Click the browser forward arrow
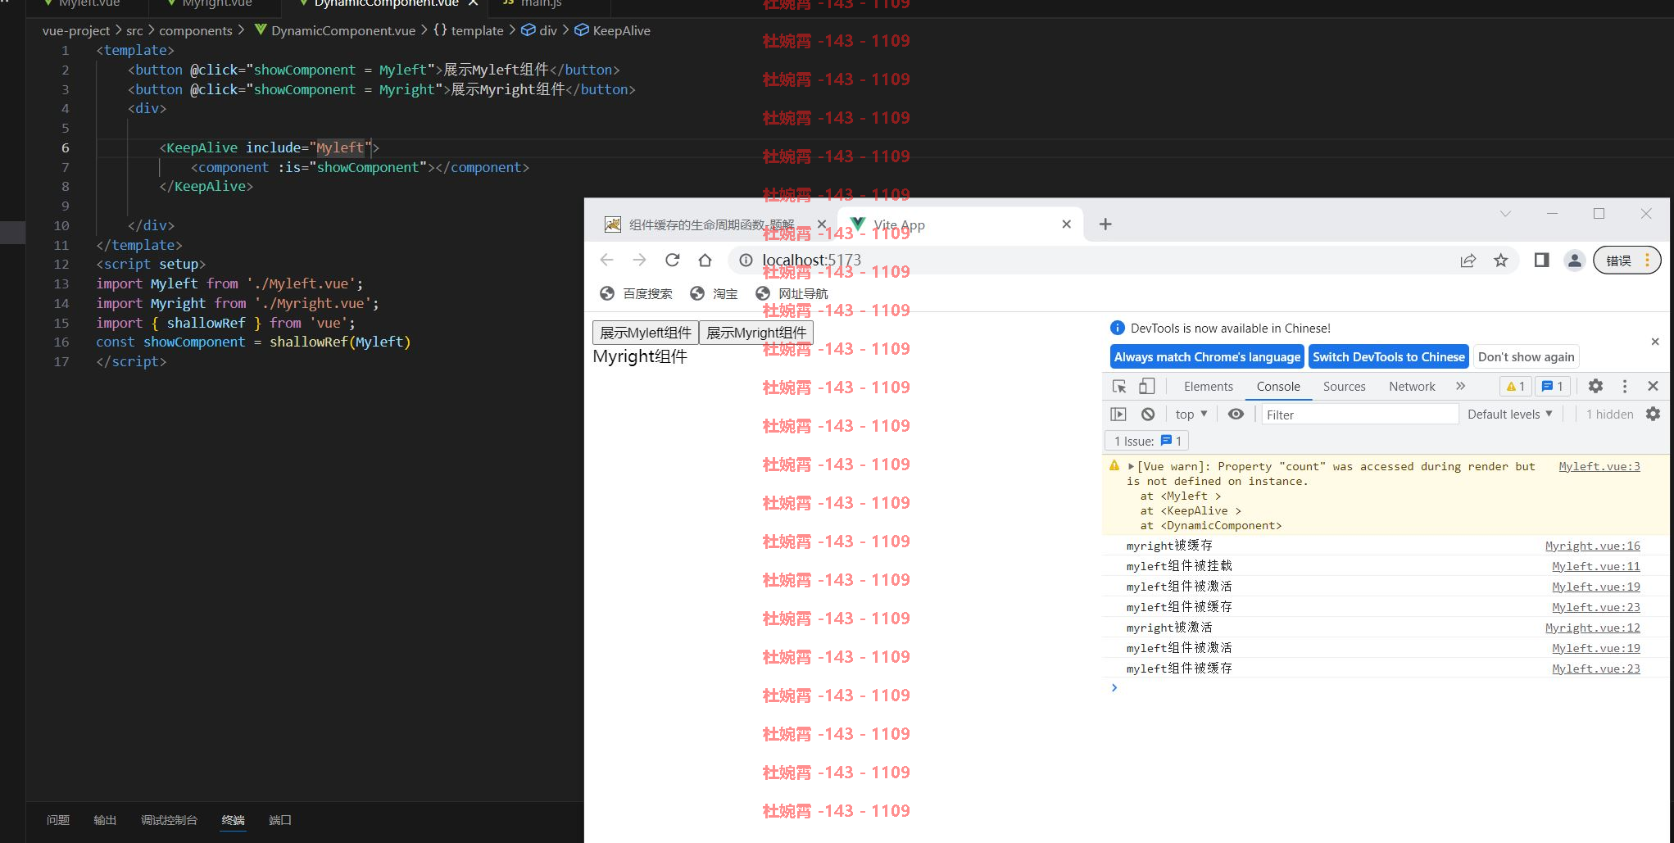This screenshot has width=1674, height=843. pyautogui.click(x=639, y=260)
